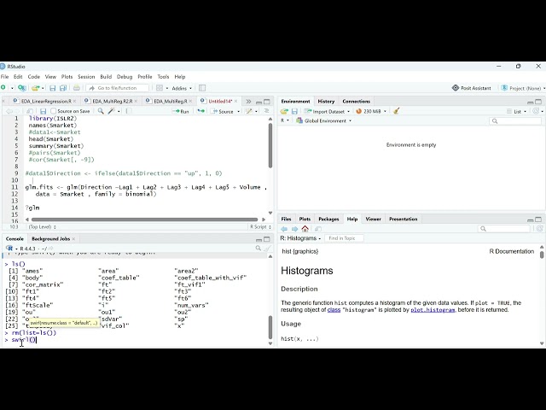This screenshot has width=546, height=410.
Task: Open the Connections tab
Action: point(357,101)
